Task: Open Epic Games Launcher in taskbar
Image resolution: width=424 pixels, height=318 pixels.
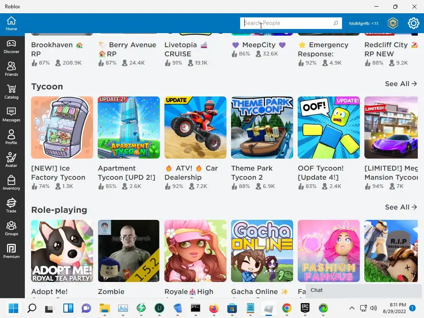Action: tap(305, 308)
